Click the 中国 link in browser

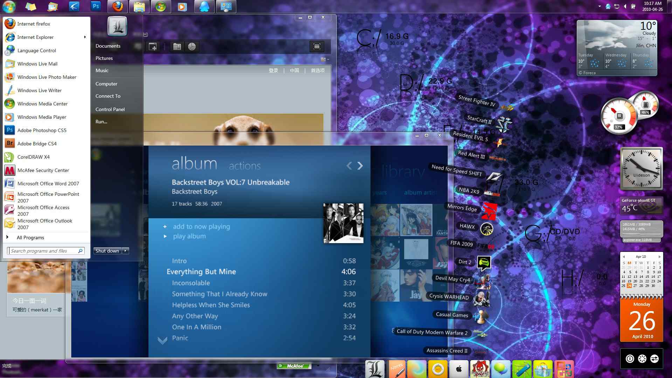coord(294,70)
